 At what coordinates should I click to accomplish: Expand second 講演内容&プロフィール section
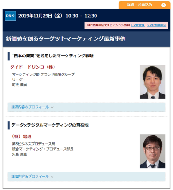point(86,177)
